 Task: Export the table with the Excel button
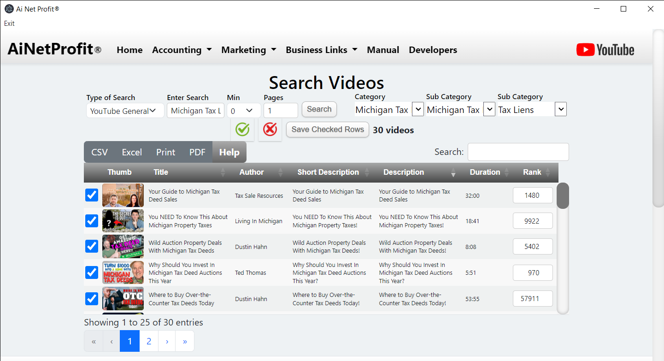tap(132, 152)
